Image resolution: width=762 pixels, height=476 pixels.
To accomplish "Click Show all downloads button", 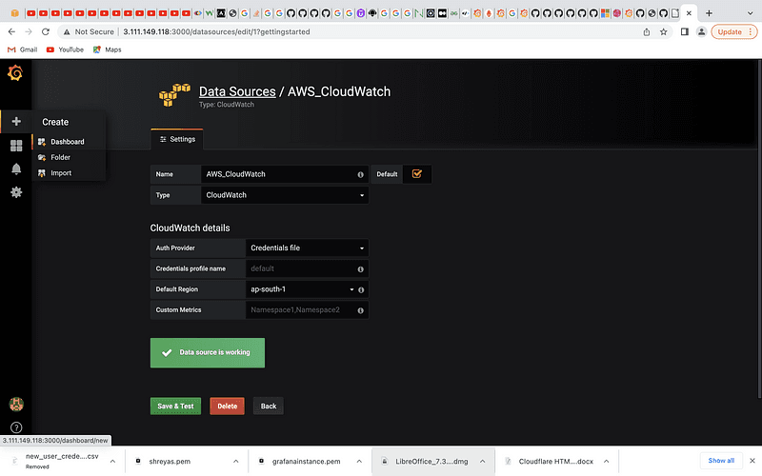I will click(721, 461).
